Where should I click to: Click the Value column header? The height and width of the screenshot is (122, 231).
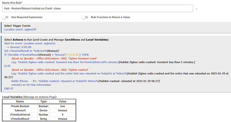[63, 102]
